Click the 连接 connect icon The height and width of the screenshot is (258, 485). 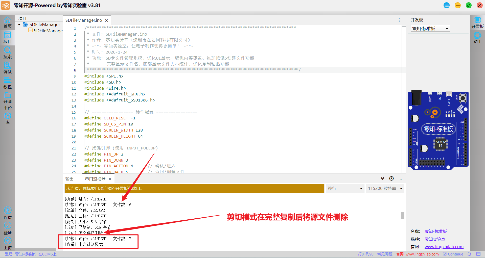(7, 213)
